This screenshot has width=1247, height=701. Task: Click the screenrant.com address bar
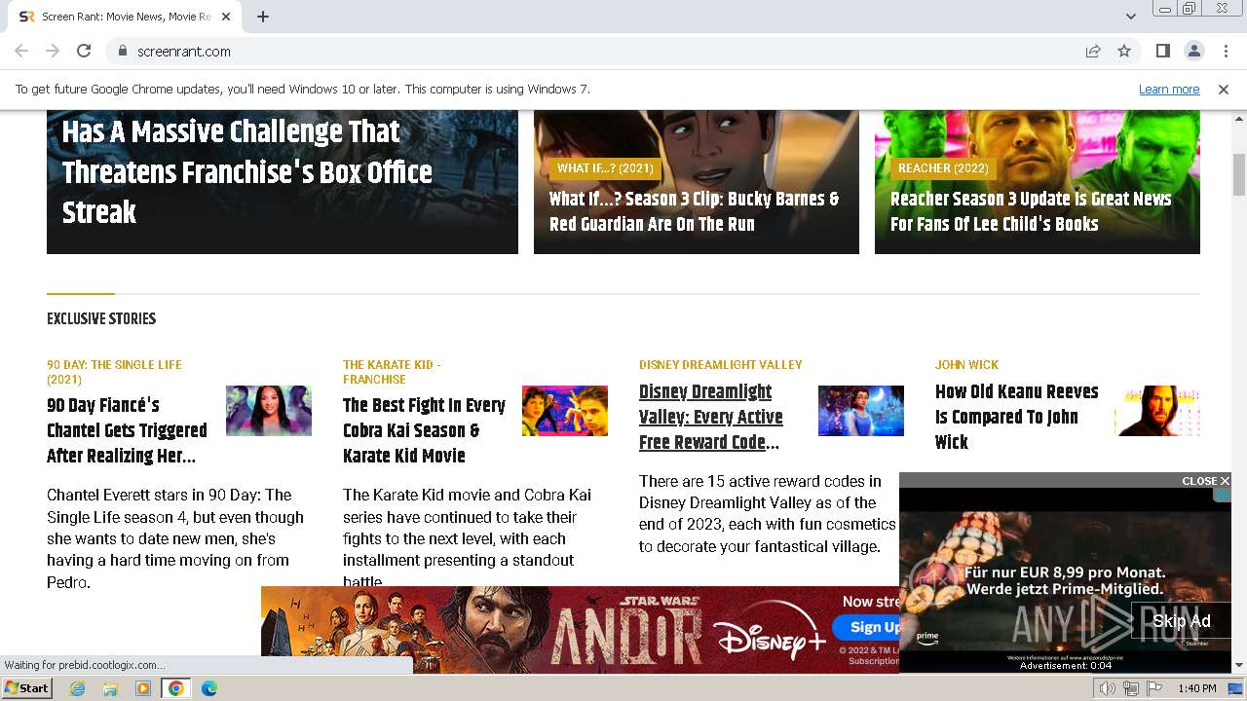[594, 51]
